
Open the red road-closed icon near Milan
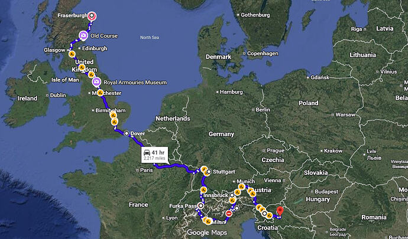(x=229, y=214)
